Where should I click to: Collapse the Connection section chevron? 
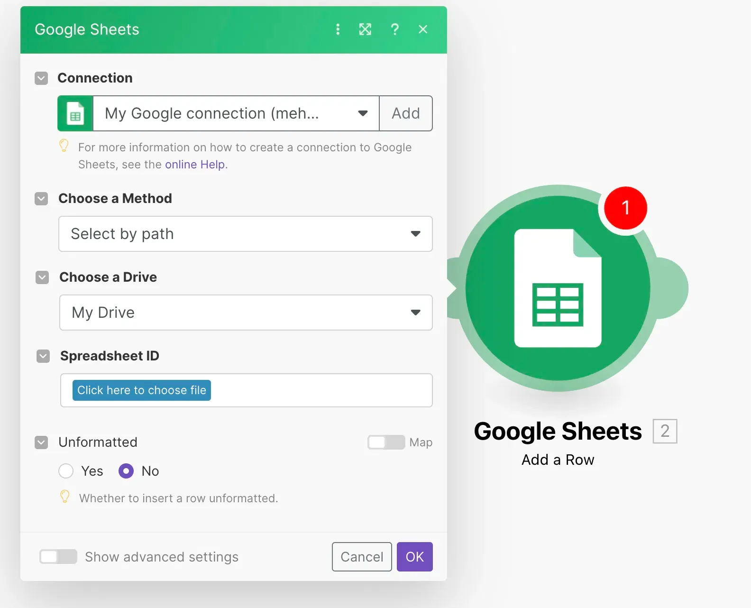pyautogui.click(x=41, y=78)
